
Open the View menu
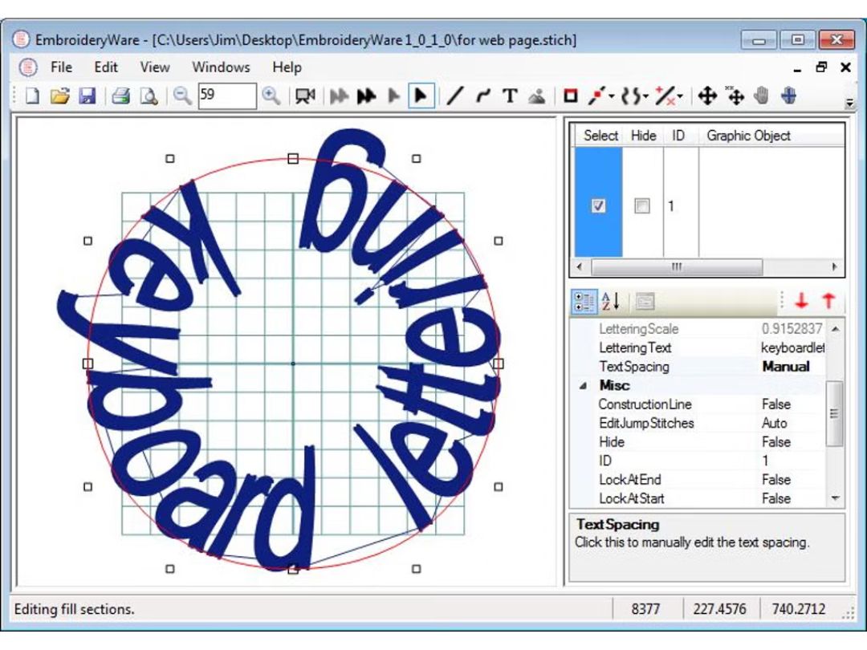(154, 67)
